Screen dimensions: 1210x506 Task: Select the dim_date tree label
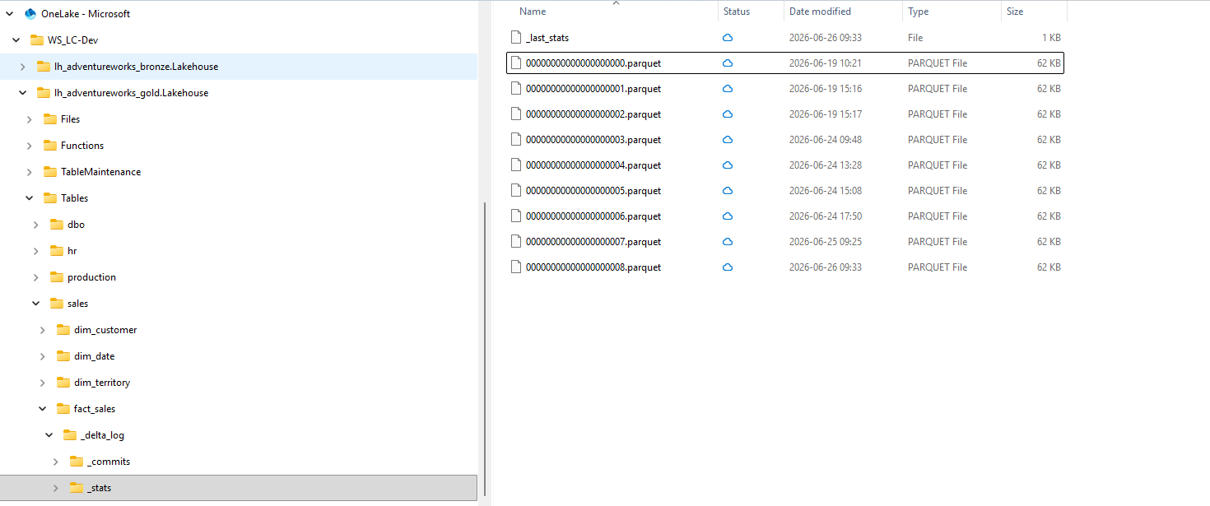pyautogui.click(x=95, y=356)
